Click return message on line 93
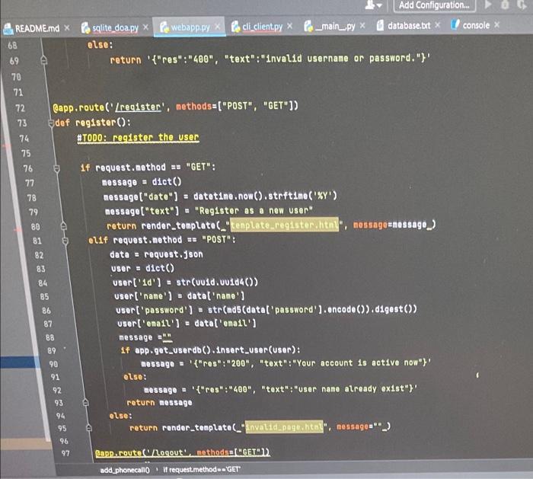Viewport: 533px width, 479px height. 159,403
